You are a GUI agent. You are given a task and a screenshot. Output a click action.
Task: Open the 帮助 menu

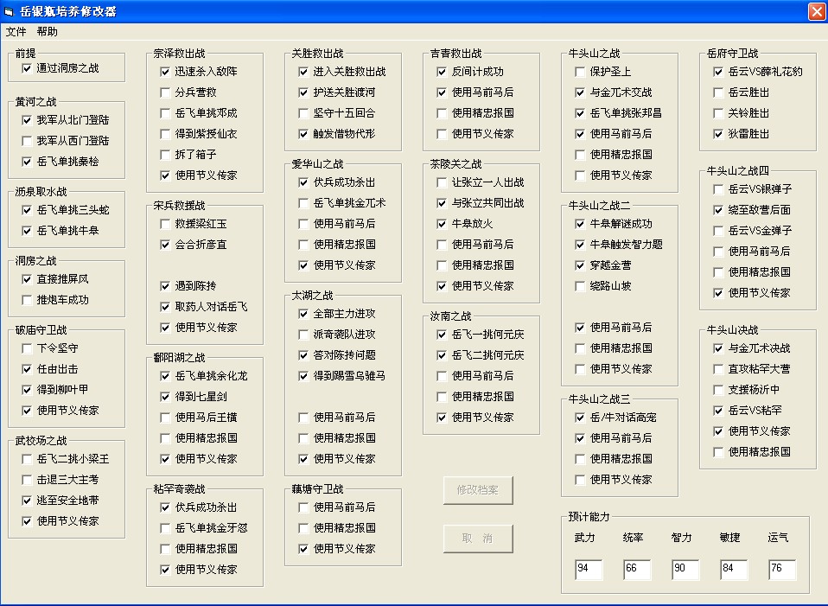coord(48,32)
